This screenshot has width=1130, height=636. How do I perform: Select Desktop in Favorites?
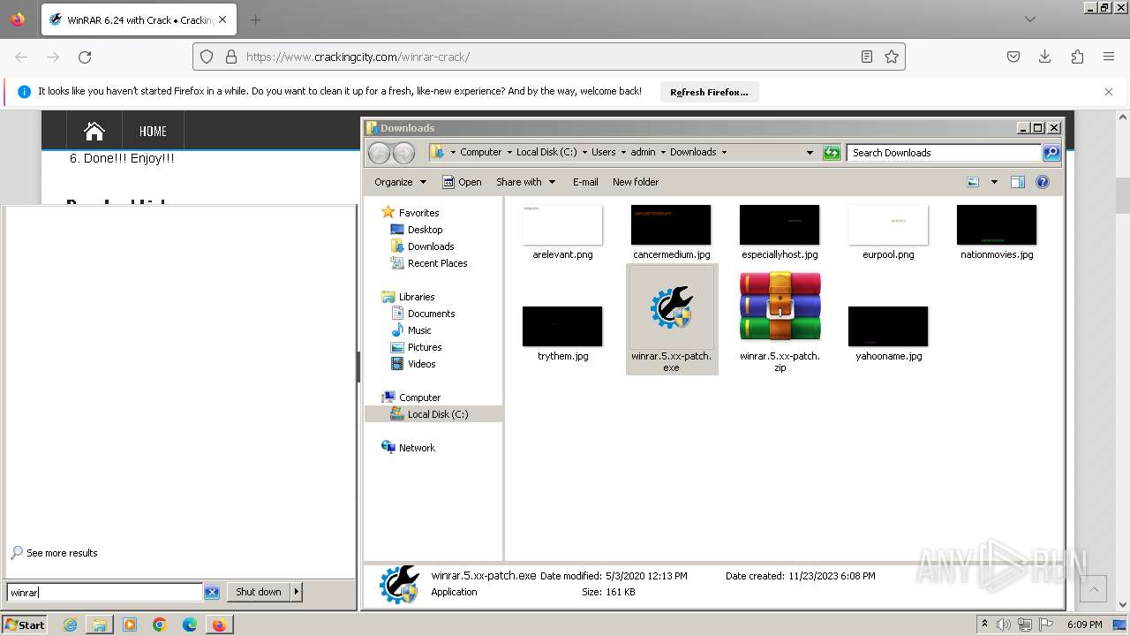(x=425, y=230)
